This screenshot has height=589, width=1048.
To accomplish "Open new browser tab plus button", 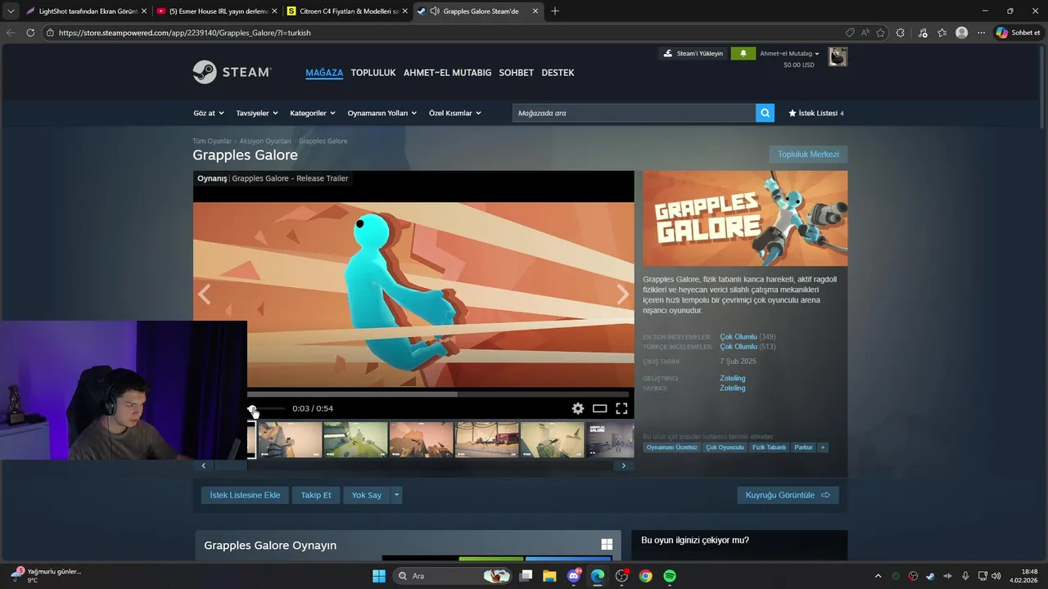I will pos(555,11).
